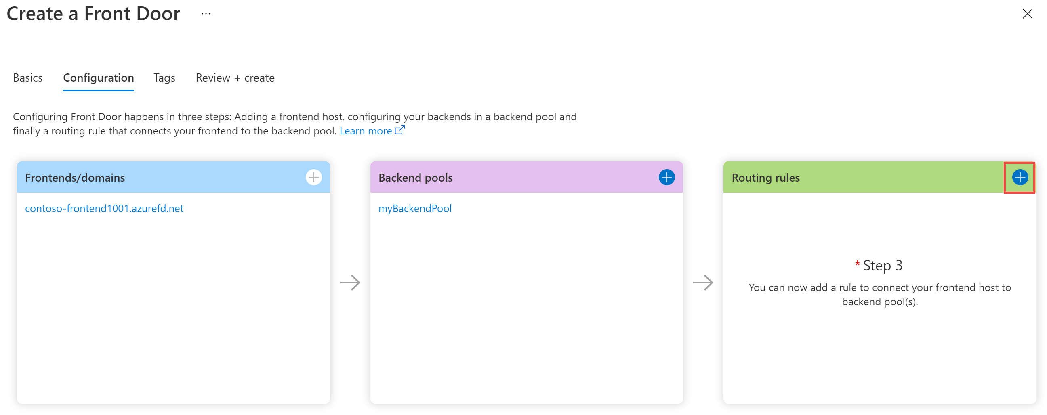Open the Review + create tab

235,78
